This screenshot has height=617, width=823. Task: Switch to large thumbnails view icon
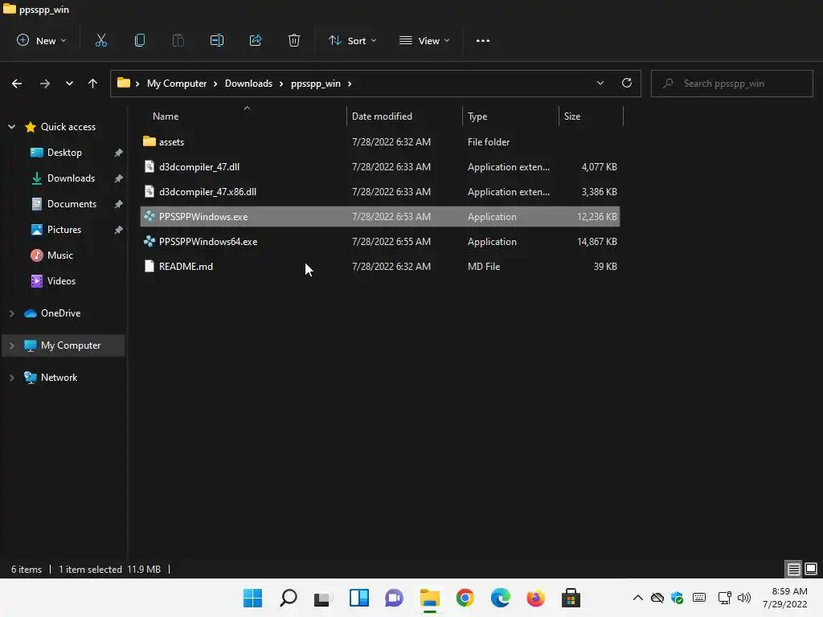click(811, 569)
